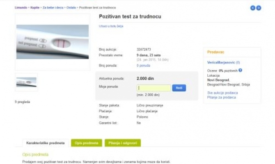Viewport: 275px width, 164px height.
Task: Focus the Moja ponuda bid input field
Action: point(154,88)
